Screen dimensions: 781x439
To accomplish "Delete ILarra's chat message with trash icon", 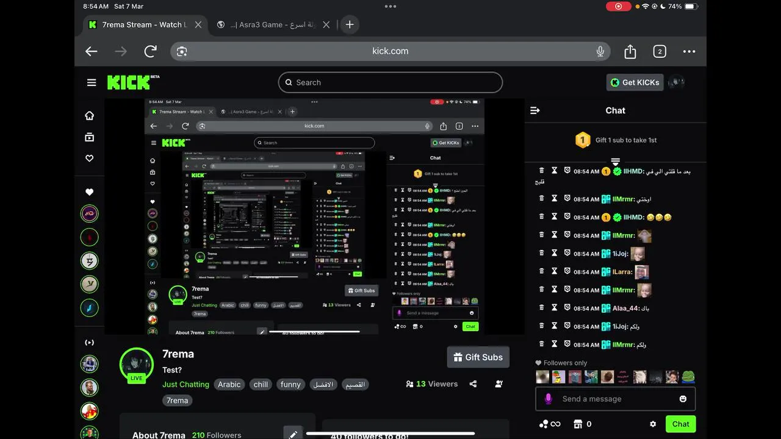I will point(541,271).
